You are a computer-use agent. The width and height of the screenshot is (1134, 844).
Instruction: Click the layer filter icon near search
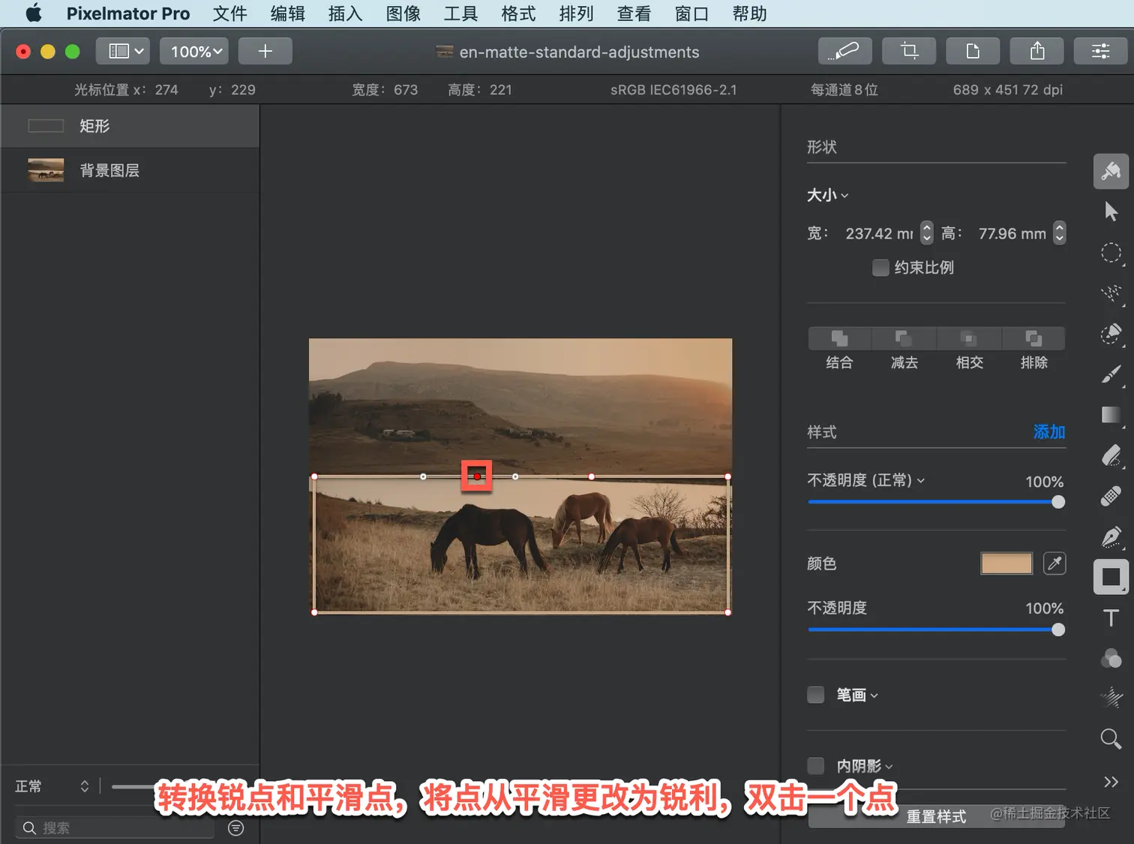[235, 827]
